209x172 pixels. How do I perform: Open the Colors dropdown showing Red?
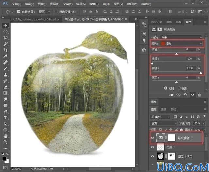click(x=181, y=43)
